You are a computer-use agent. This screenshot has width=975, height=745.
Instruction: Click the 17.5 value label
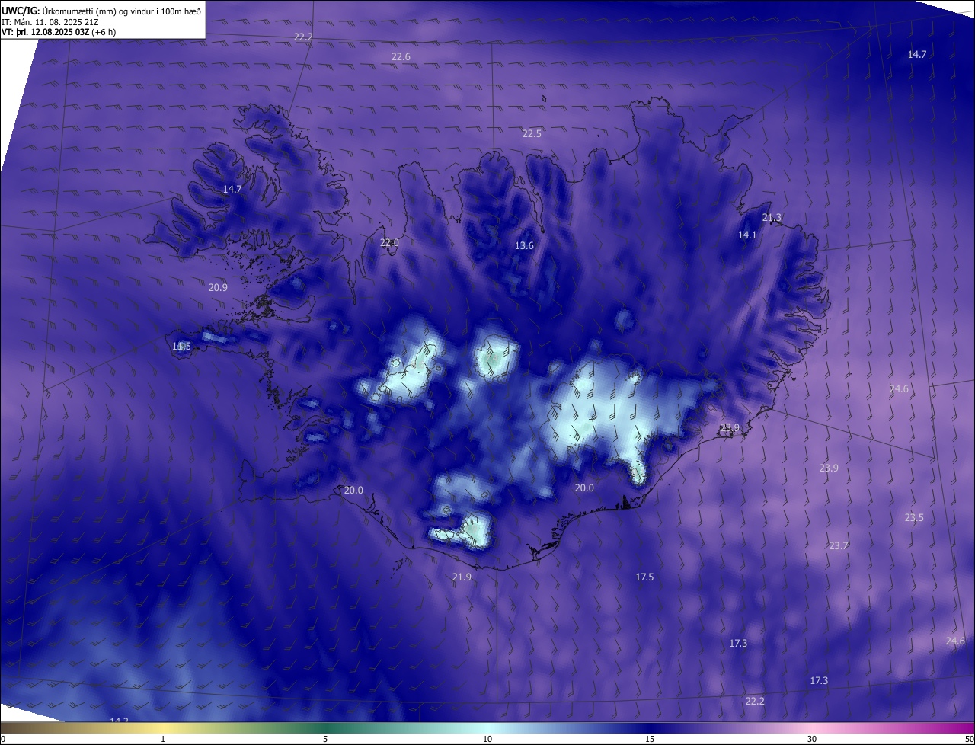[644, 577]
